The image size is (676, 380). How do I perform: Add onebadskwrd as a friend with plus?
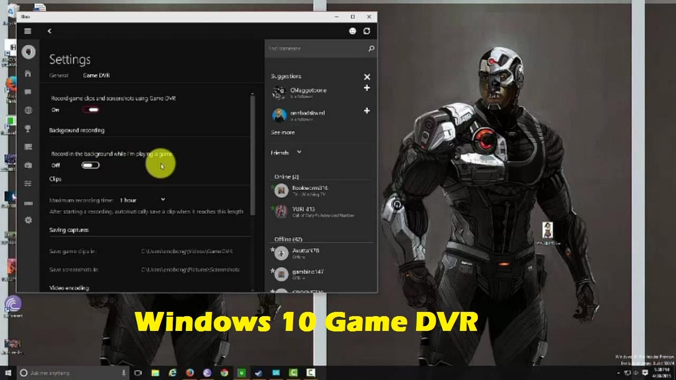367,111
